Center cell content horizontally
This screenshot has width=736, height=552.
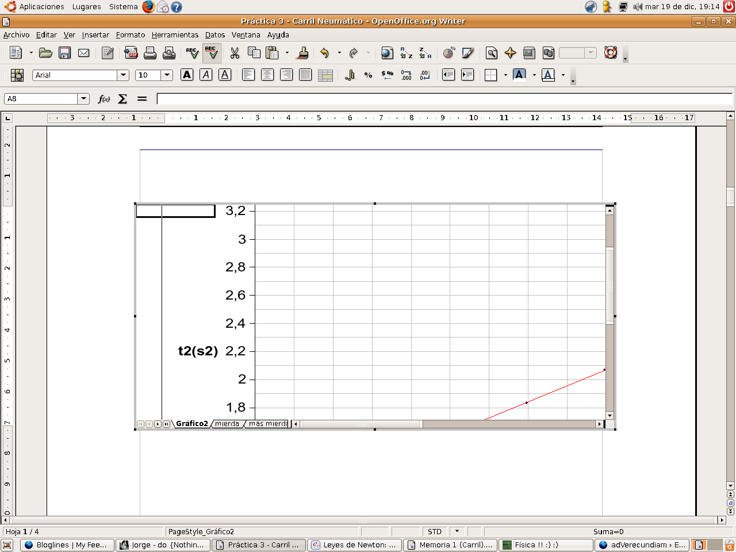point(267,75)
